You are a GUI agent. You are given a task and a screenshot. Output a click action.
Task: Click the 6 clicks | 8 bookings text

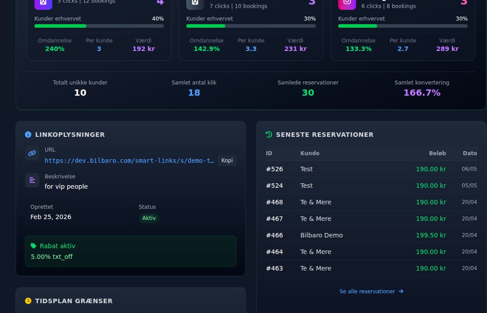(389, 6)
